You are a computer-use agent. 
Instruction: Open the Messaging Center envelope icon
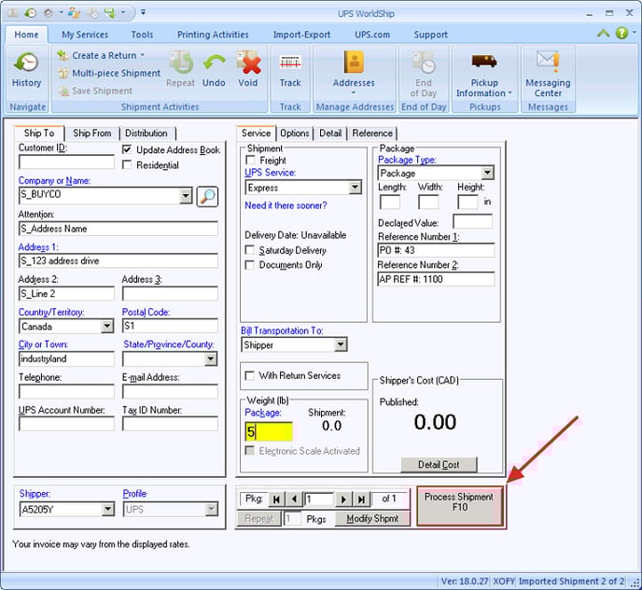548,62
